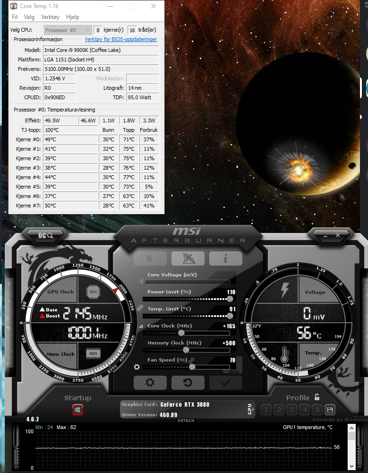368x473 pixels.
Task: Click the Core Clock value +165
Action: coord(229,326)
